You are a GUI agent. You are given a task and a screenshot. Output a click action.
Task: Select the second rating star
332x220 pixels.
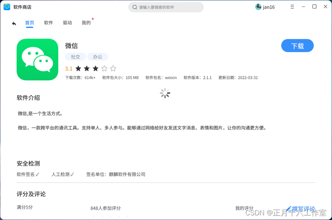(x=87, y=68)
